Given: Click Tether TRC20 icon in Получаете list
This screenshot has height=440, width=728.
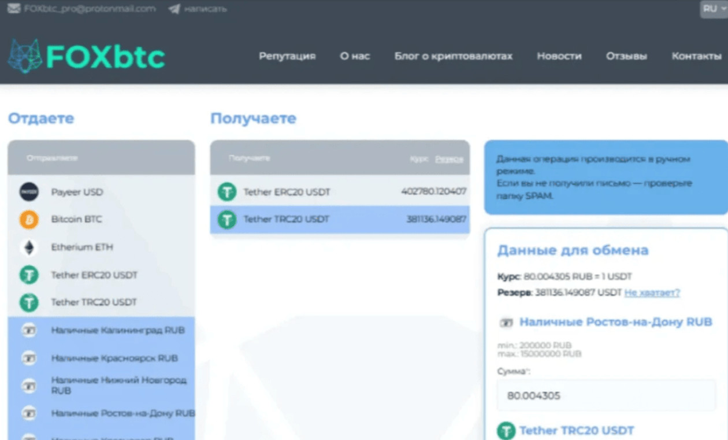Looking at the screenshot, I should [x=227, y=220].
